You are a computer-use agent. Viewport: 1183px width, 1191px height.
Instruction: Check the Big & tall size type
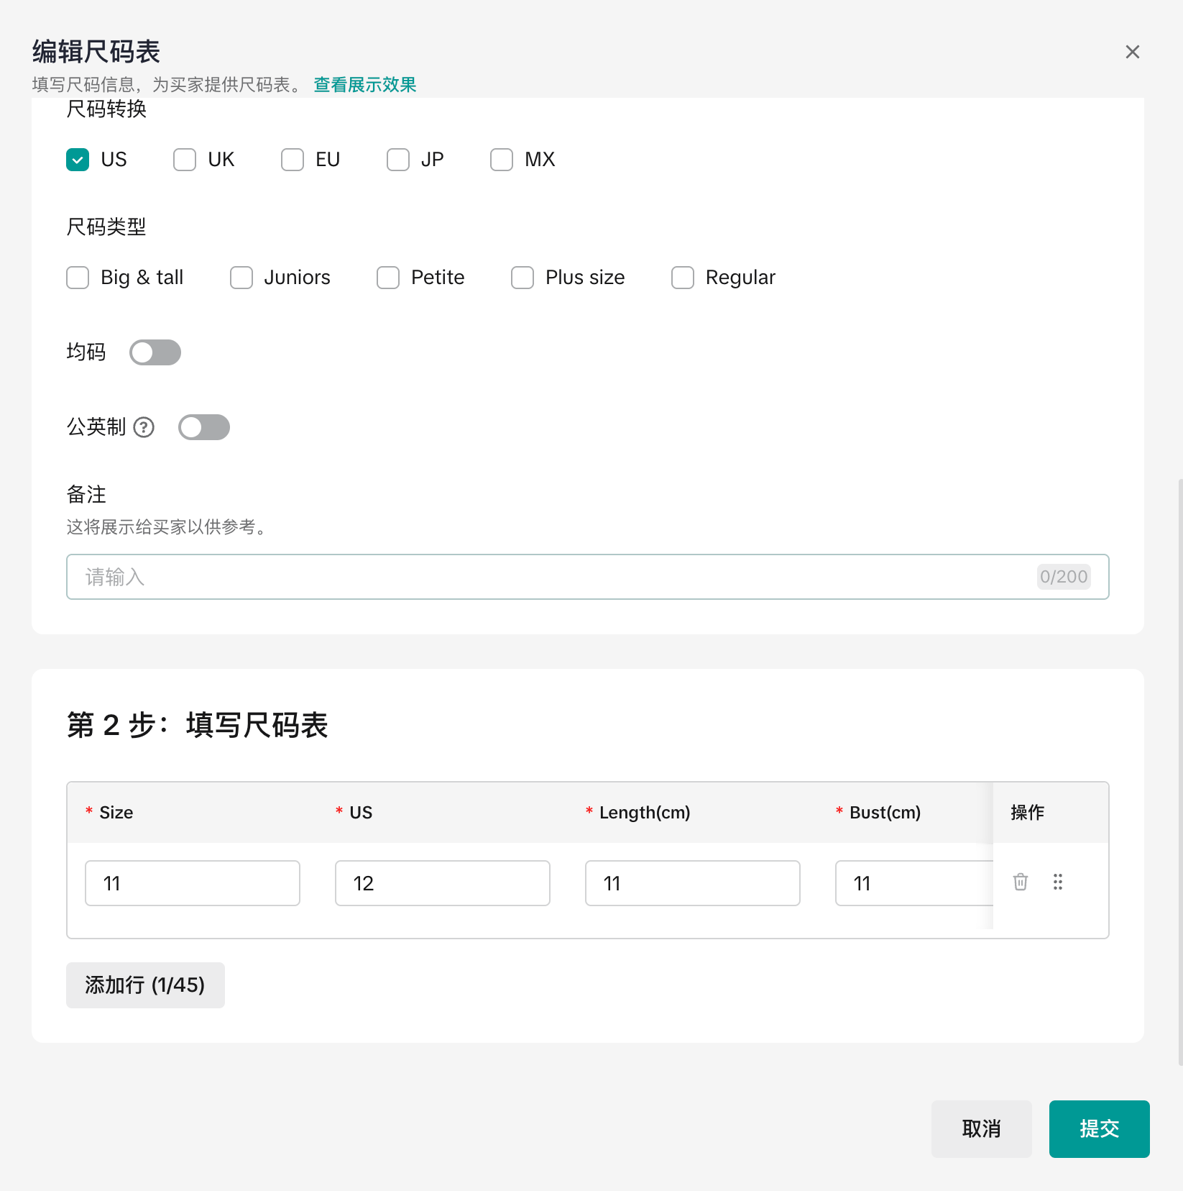pyautogui.click(x=78, y=278)
